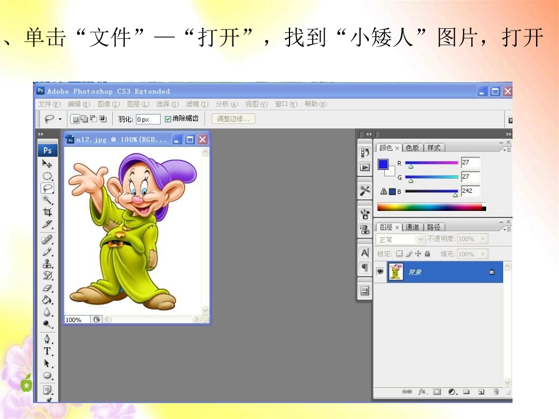The image size is (559, 419).
Task: Select the Eraser tool
Action: (47, 288)
